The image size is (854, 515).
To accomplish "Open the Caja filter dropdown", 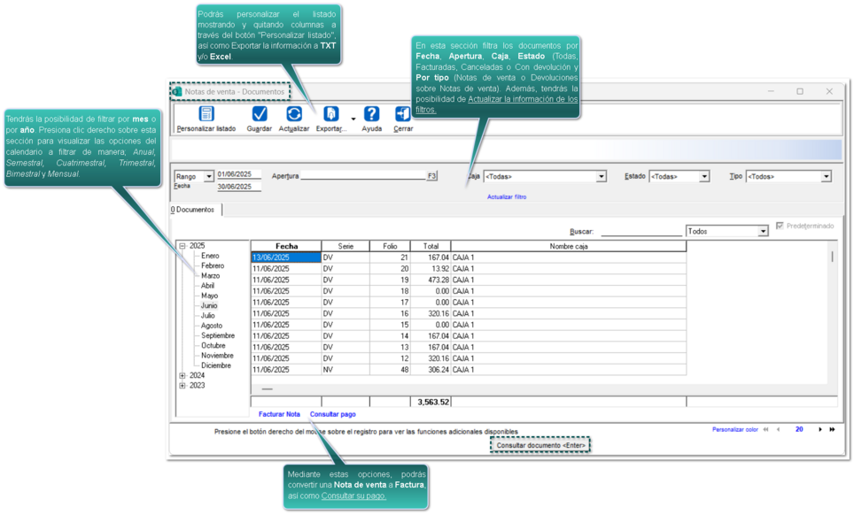I will point(601,177).
